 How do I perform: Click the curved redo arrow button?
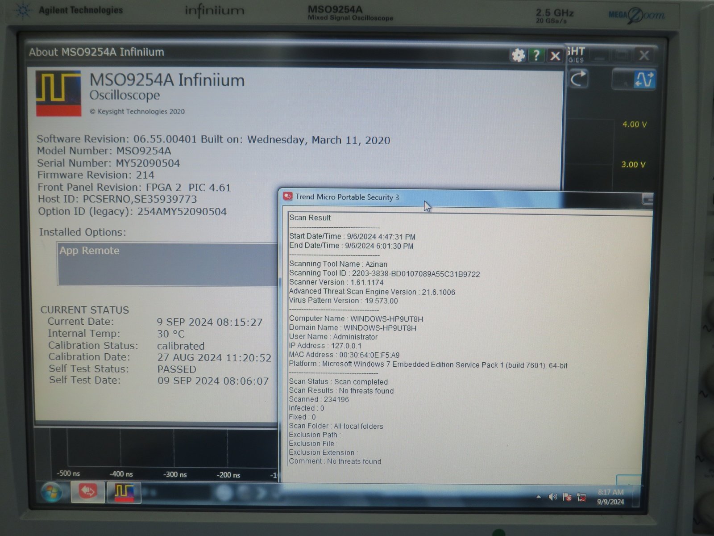579,79
